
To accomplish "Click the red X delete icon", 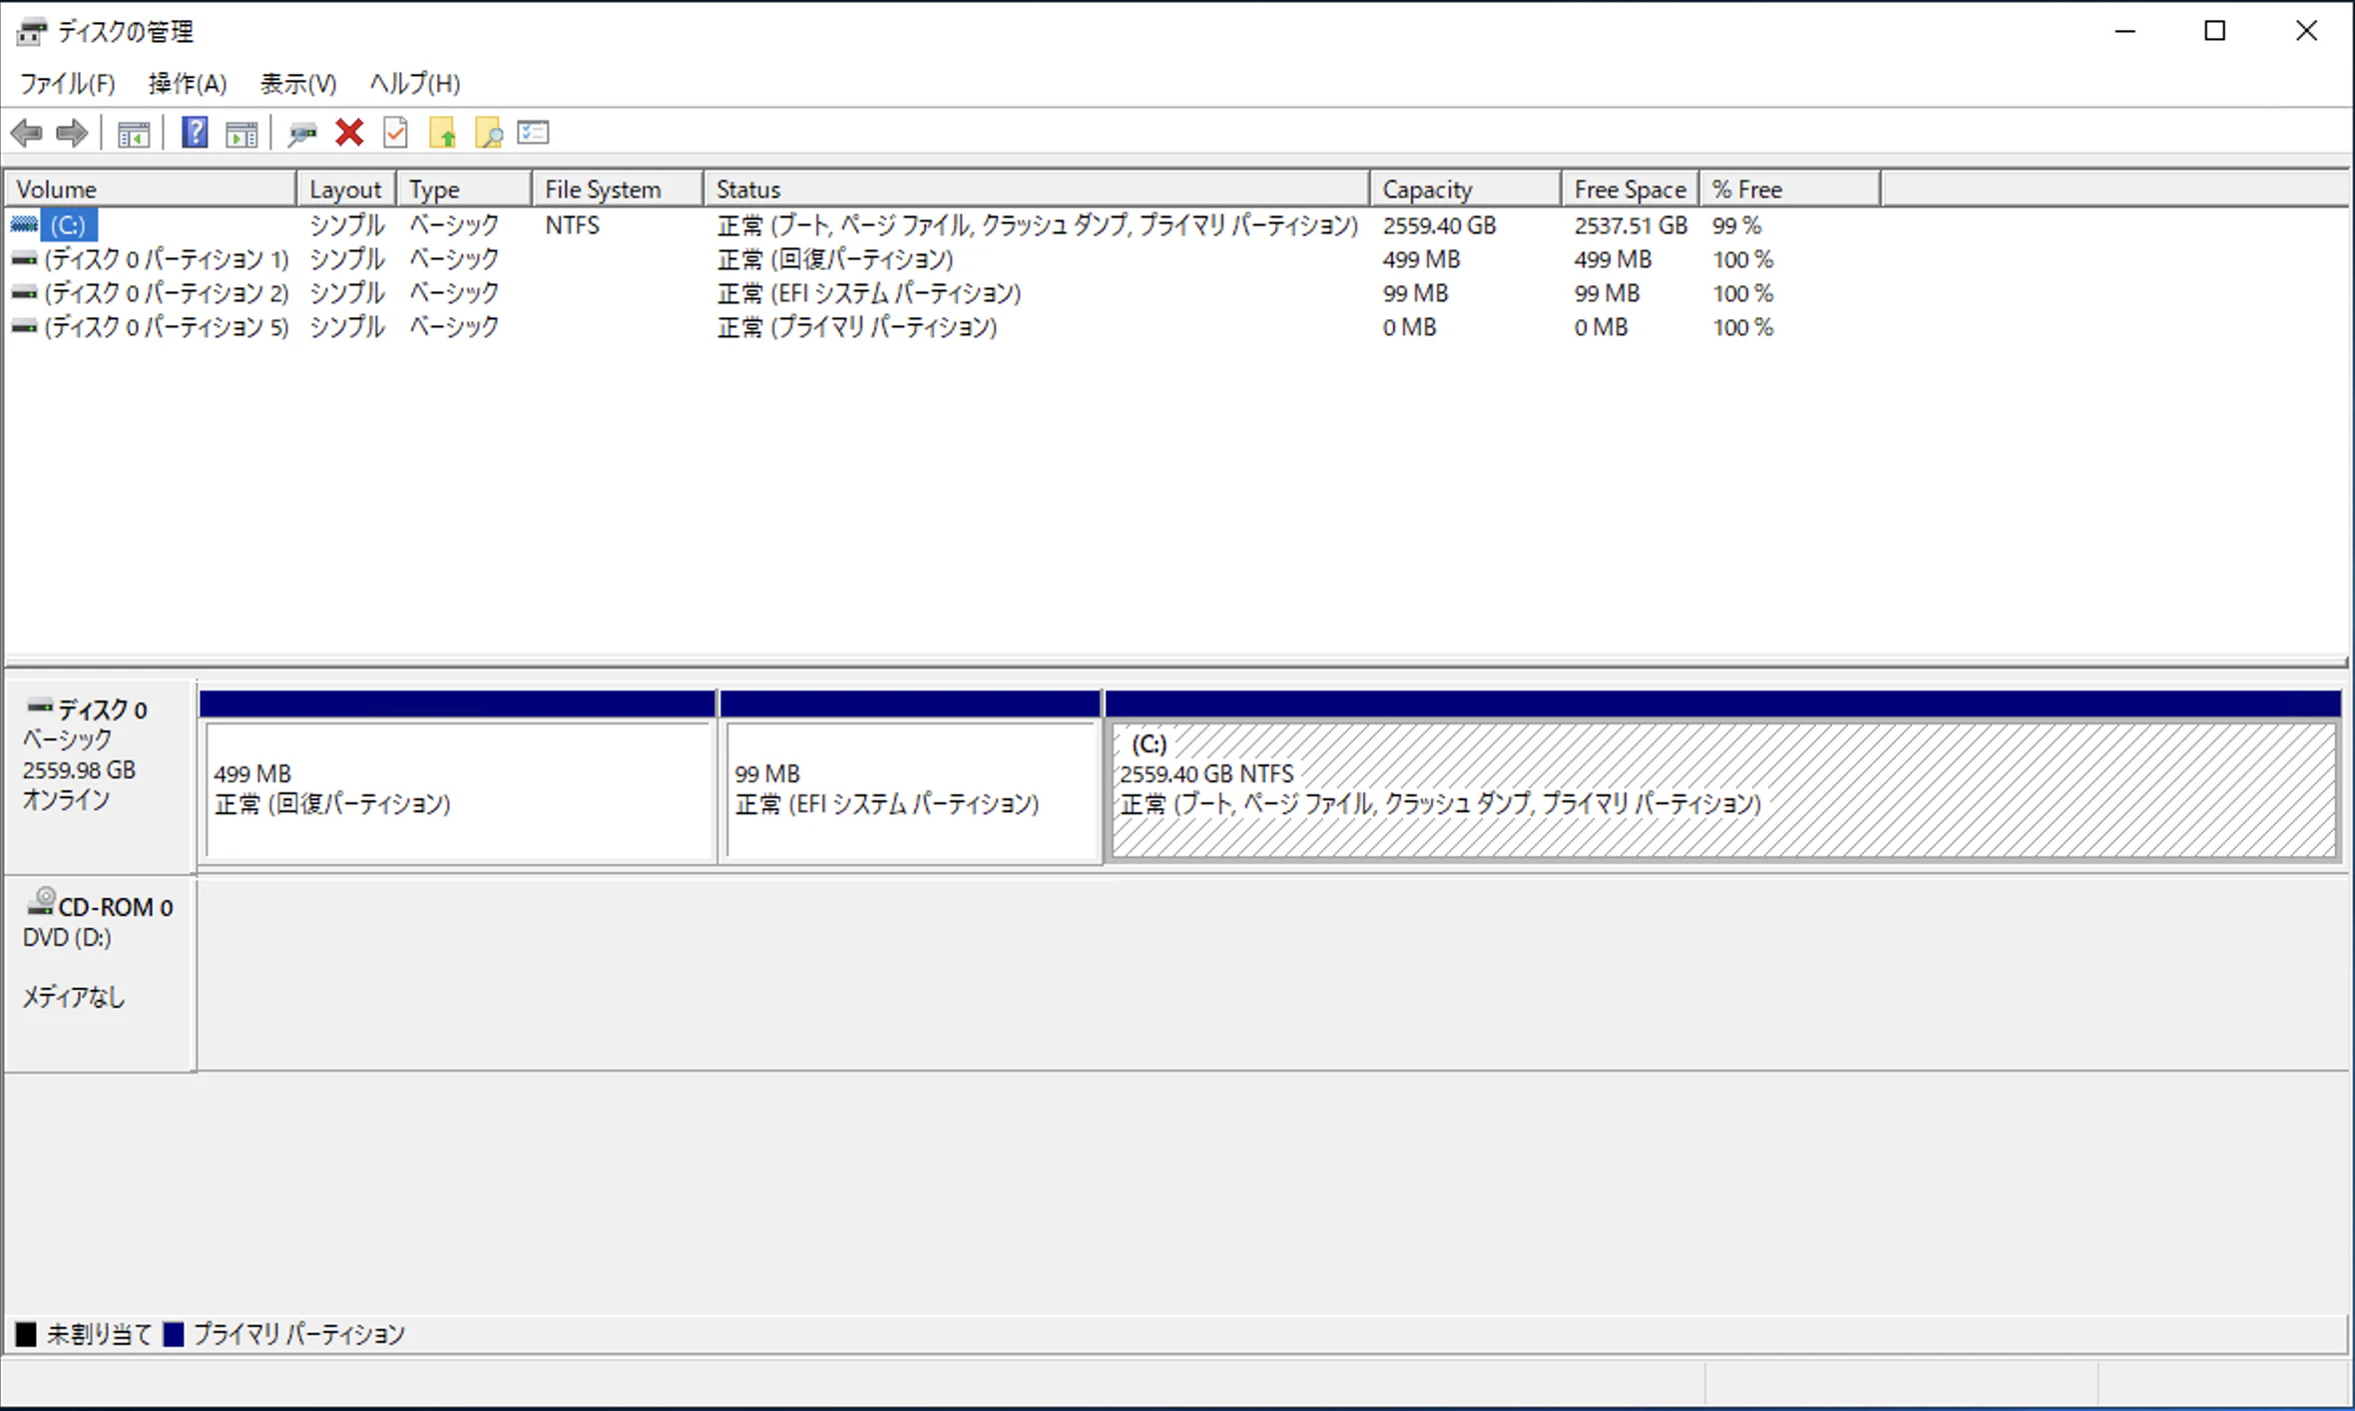I will click(349, 132).
